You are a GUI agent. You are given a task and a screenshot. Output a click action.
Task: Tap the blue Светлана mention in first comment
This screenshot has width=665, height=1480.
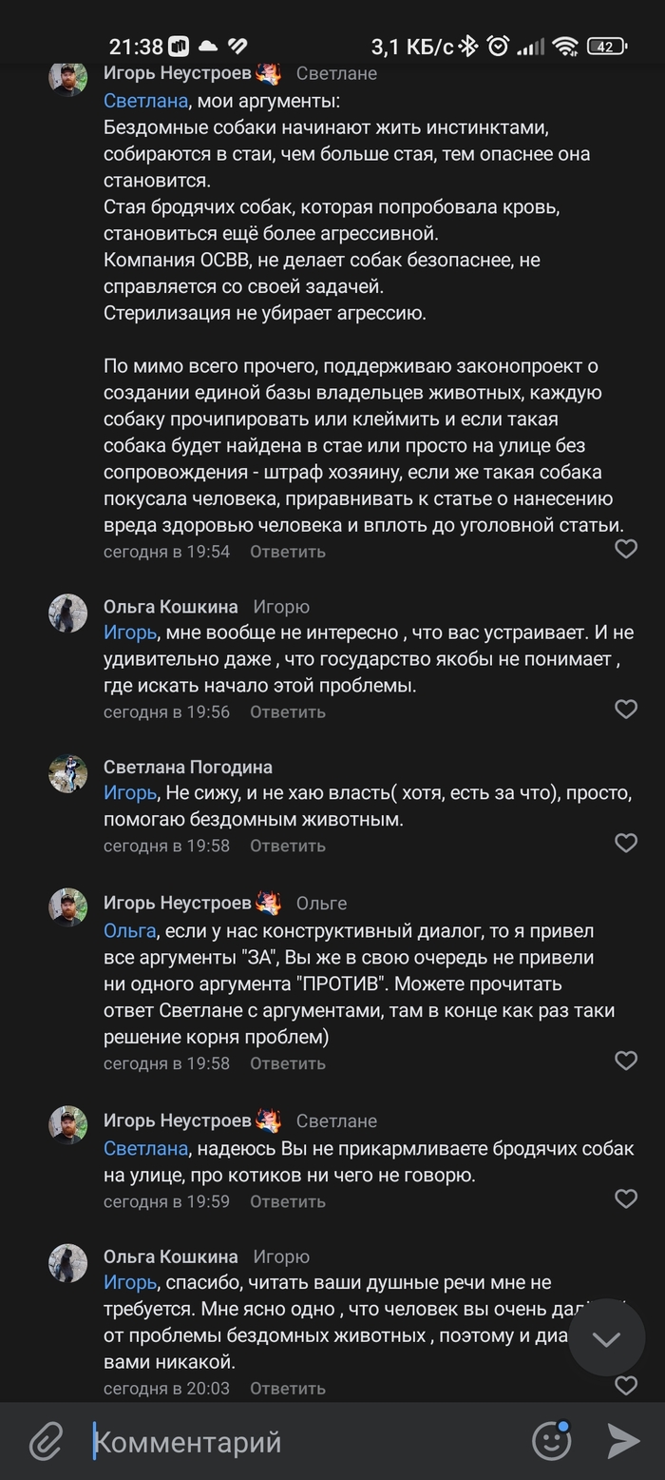tap(145, 101)
